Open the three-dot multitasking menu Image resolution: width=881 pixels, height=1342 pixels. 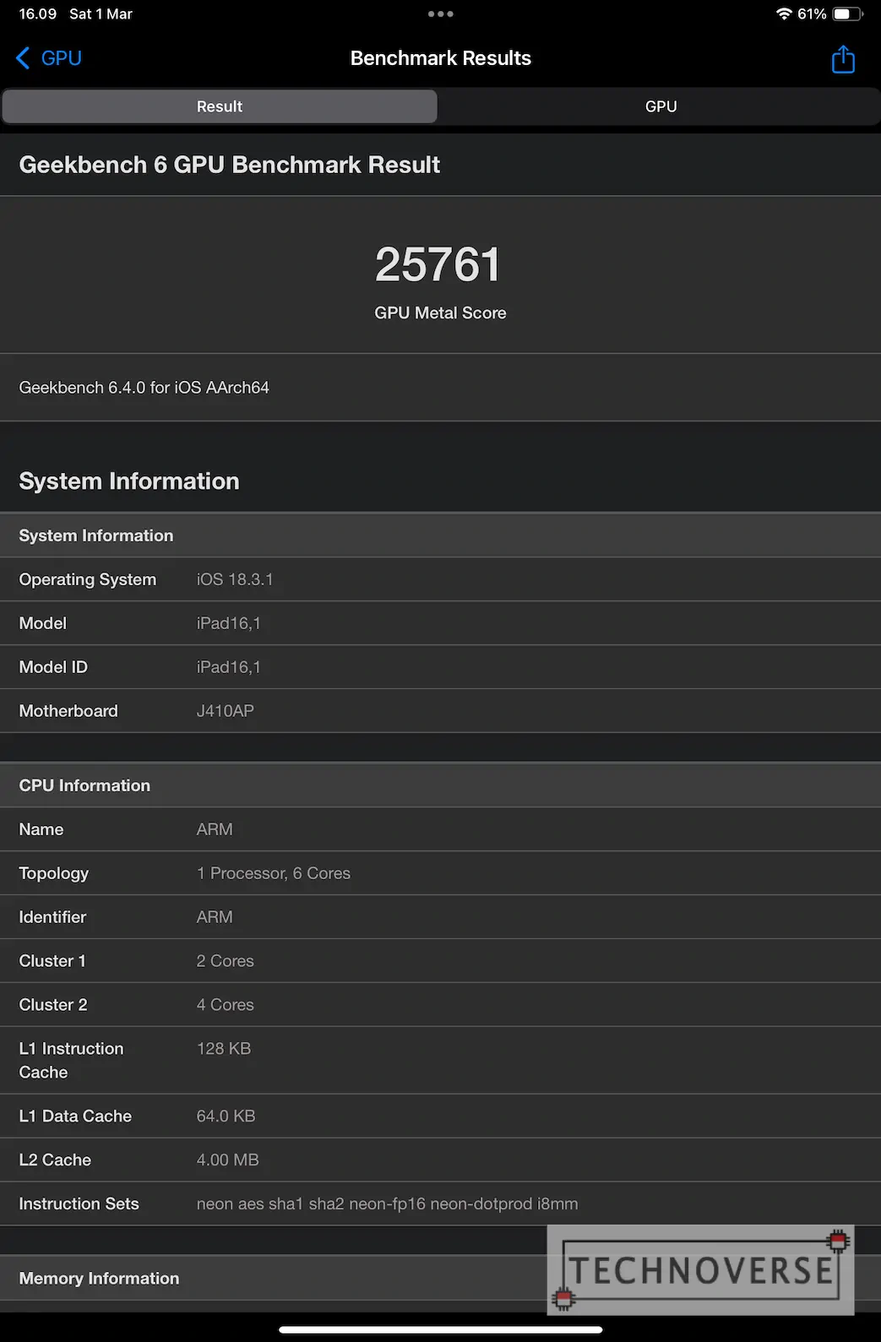click(x=440, y=14)
